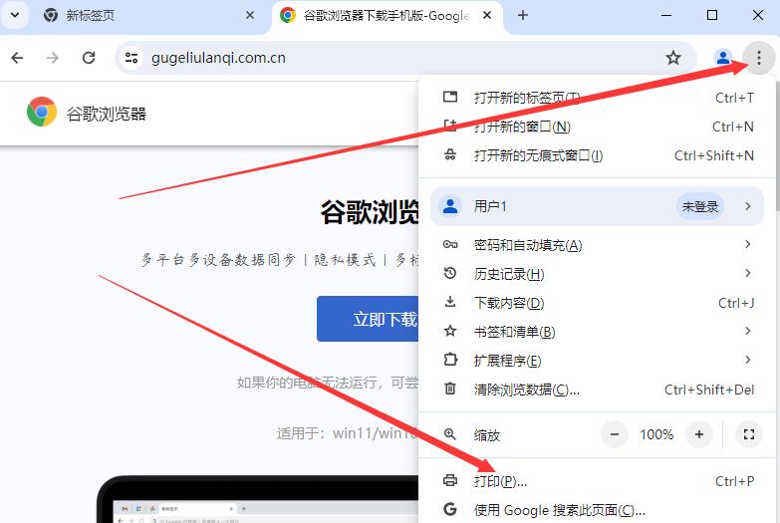Click the menu's vertical scrollbar thumb
The height and width of the screenshot is (523, 780).
777,145
